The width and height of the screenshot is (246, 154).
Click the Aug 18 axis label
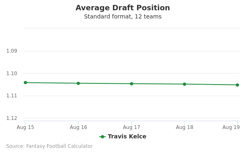point(184,127)
